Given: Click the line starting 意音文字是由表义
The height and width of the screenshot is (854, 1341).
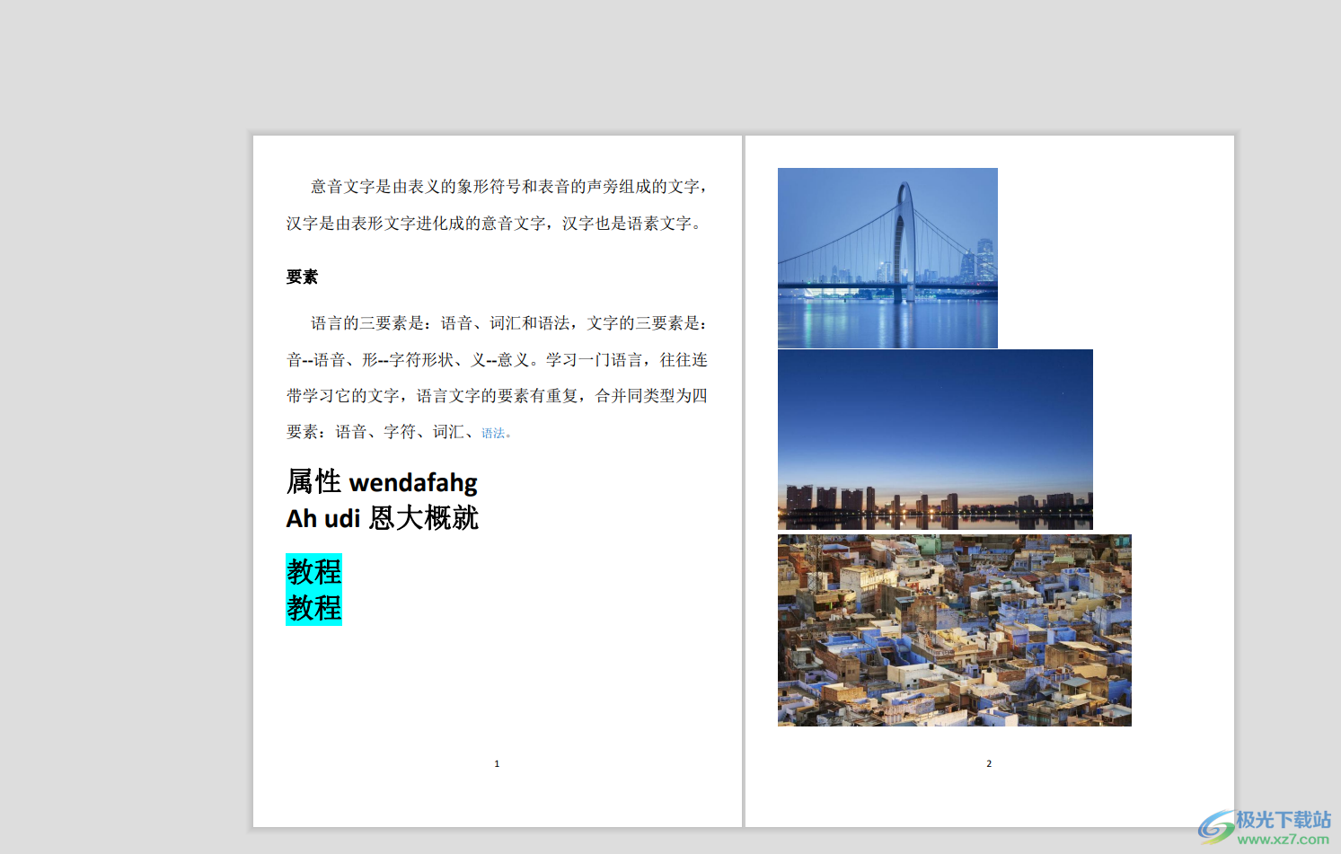Looking at the screenshot, I should (509, 187).
